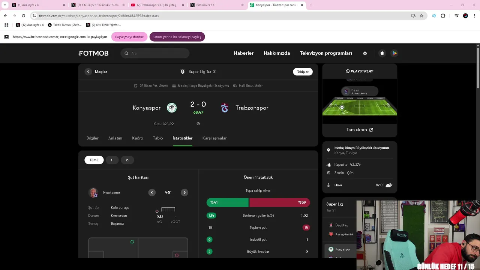Open Haberler menu item
Screen dimensions: 480x270
pos(244,53)
